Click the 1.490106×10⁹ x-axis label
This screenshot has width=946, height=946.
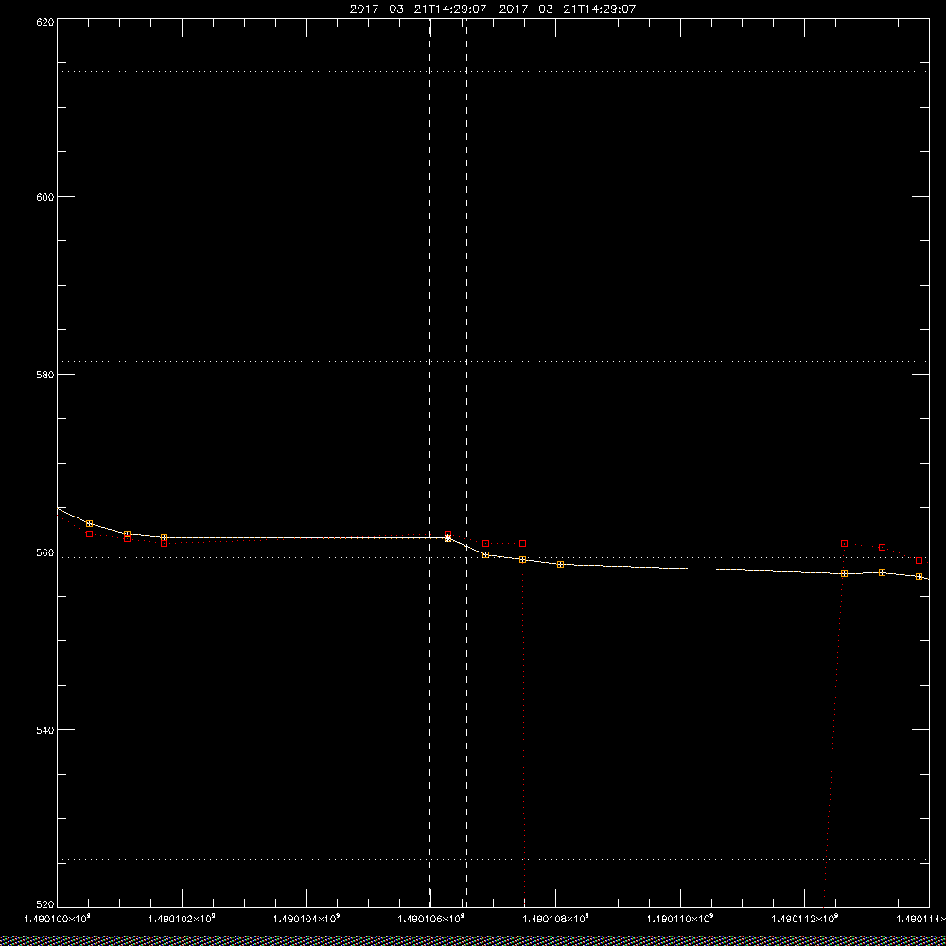[x=431, y=919]
